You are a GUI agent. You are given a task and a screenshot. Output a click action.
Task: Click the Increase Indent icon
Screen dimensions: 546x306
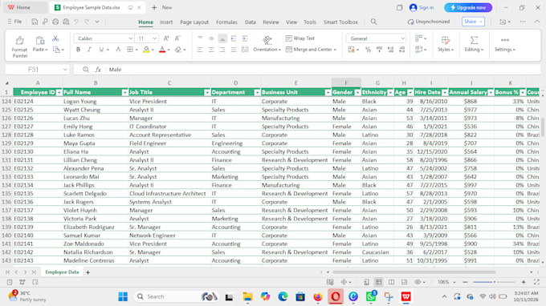coord(245,38)
